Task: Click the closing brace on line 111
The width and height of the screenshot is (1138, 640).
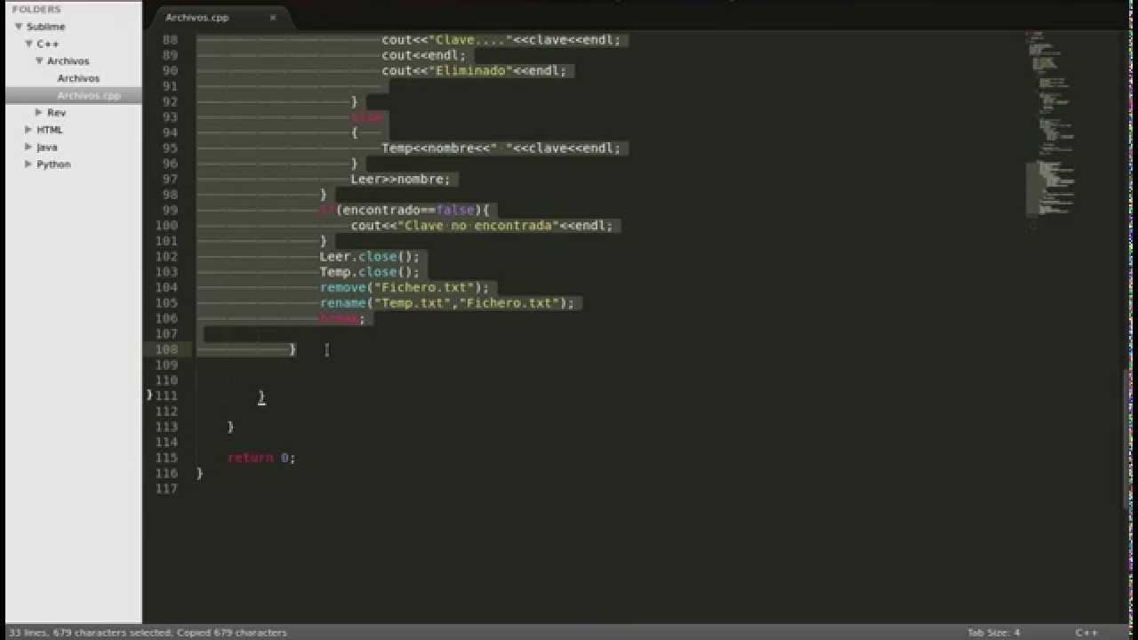Action: [261, 396]
